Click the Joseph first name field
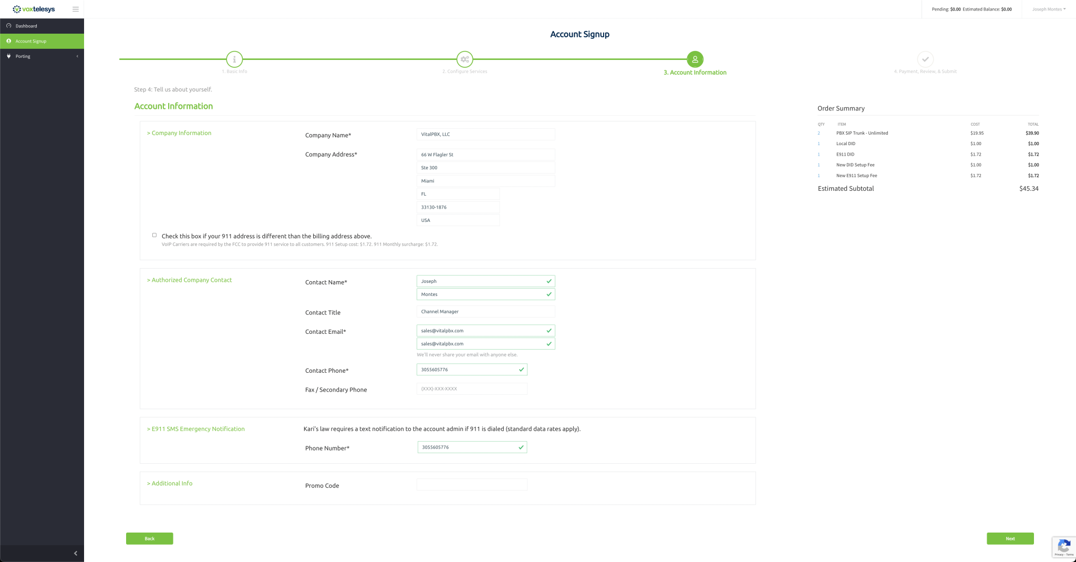Screen dimensions: 1076x562 coord(485,281)
